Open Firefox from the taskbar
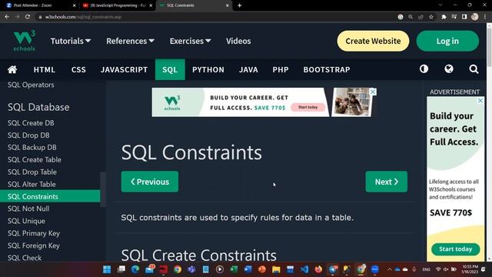 tap(318, 269)
